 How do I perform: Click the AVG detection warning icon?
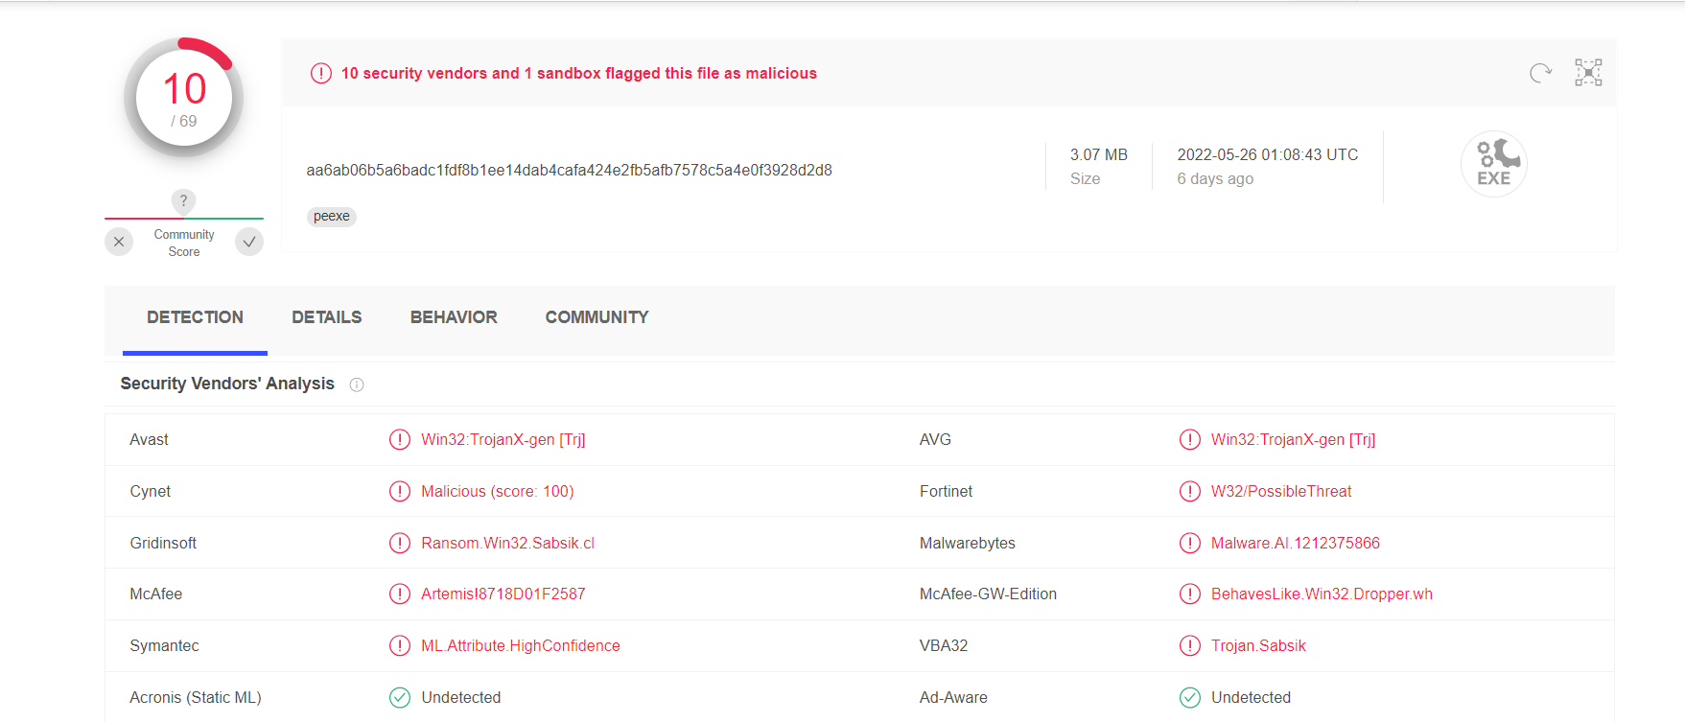1190,439
